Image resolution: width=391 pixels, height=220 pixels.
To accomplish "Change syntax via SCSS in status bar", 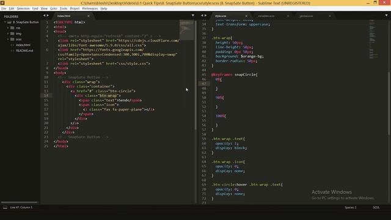I will pos(376,208).
